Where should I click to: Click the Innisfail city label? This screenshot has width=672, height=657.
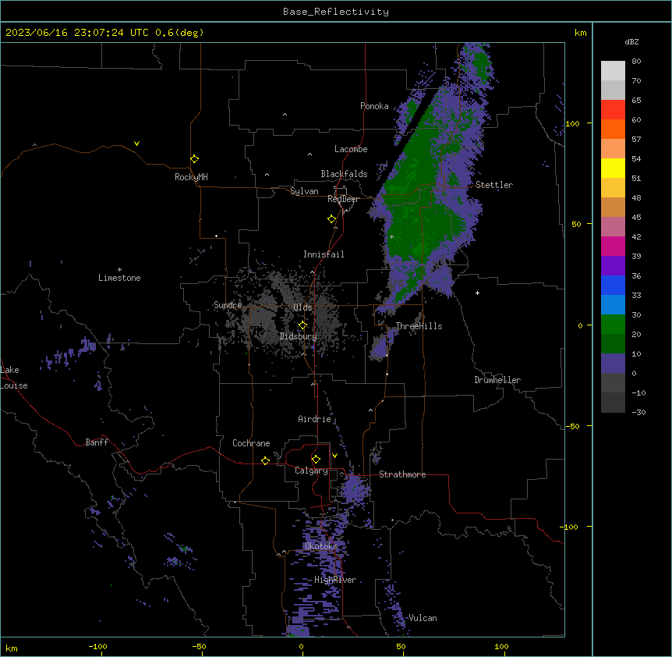coord(324,254)
